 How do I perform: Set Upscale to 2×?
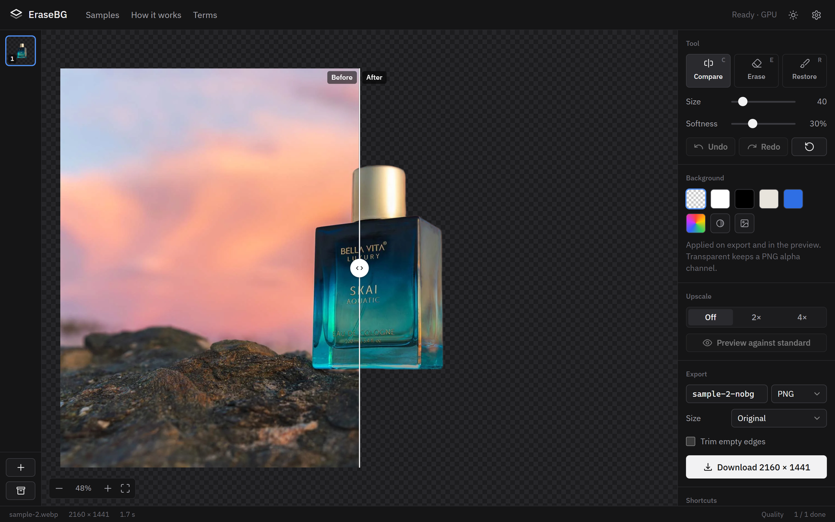click(x=756, y=317)
